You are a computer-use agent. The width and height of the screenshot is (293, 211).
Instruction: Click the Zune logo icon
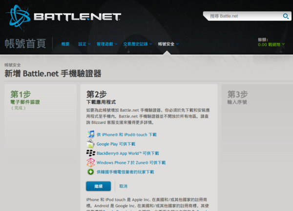click(91, 162)
